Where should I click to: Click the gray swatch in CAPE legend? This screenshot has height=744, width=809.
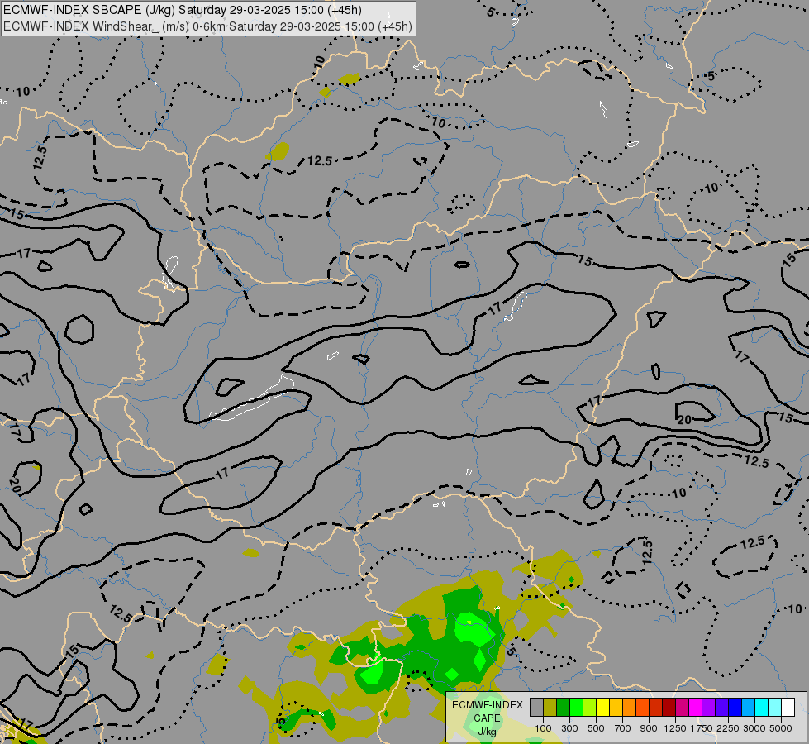[536, 707]
